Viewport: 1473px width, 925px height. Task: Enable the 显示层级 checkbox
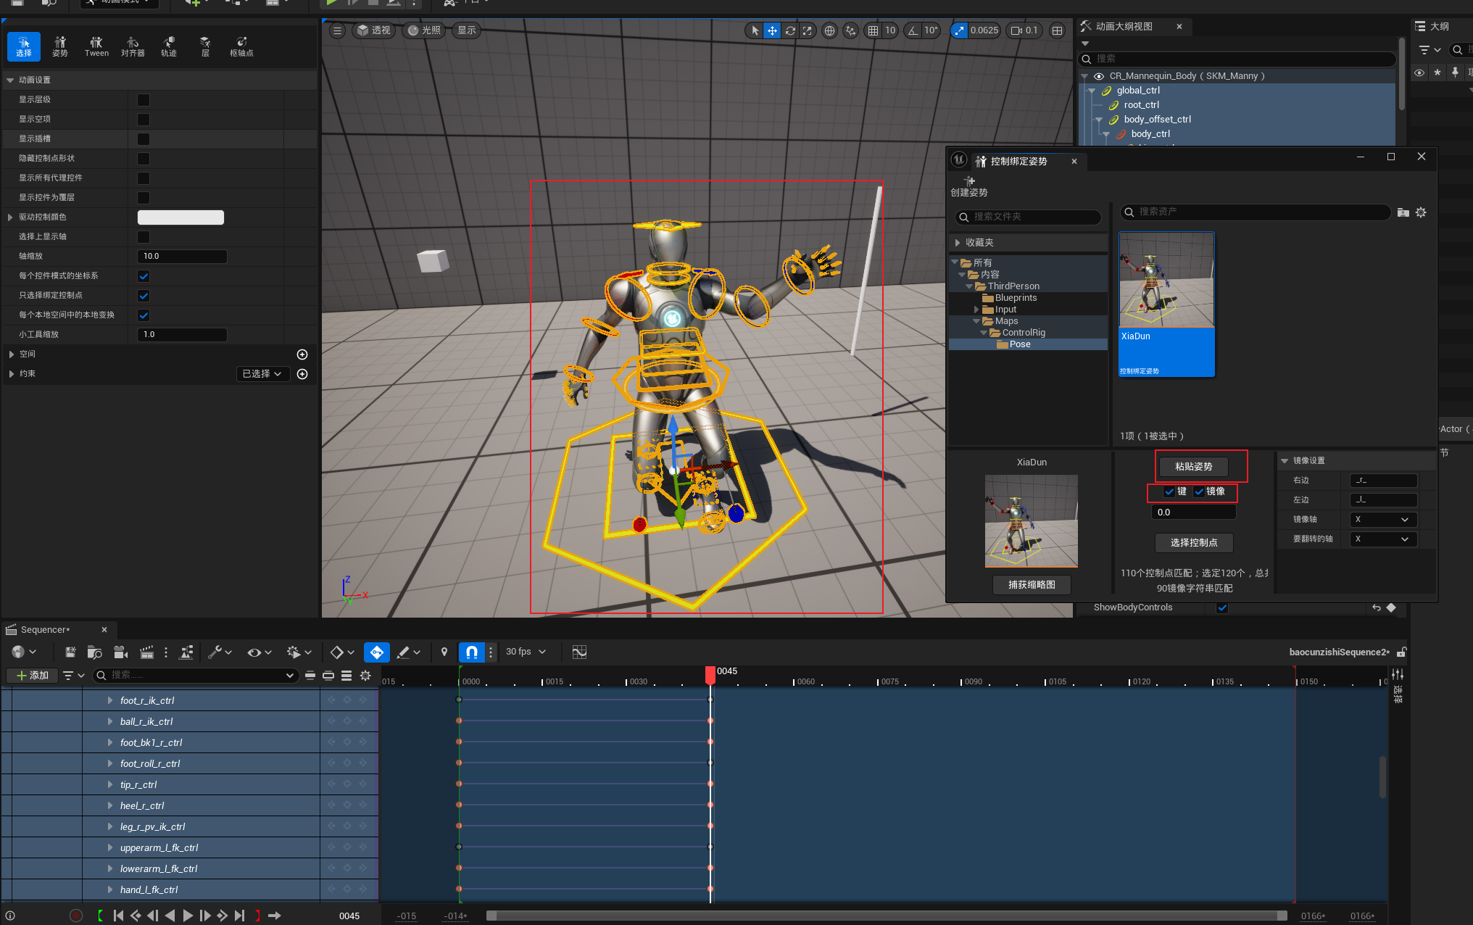pyautogui.click(x=144, y=100)
